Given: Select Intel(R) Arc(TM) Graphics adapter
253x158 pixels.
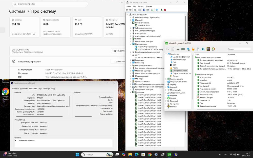Looking at the screenshot, I should (146, 47).
